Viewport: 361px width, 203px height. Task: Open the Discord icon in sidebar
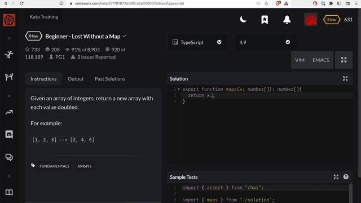9,134
